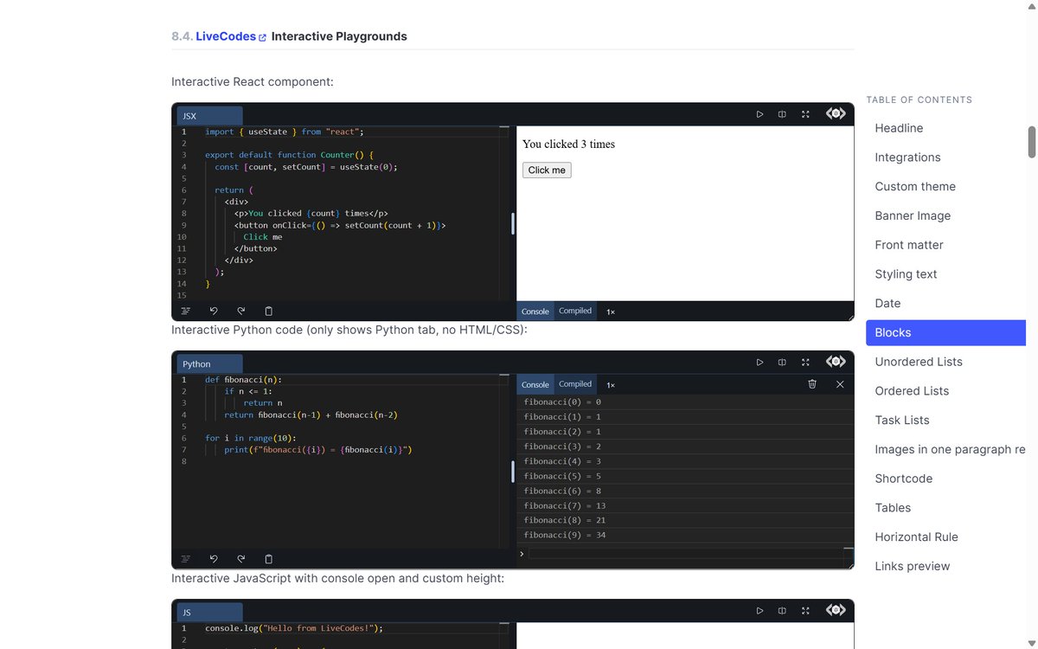This screenshot has width=1038, height=649.
Task: Redo edit in the Python editor
Action: coord(241,559)
